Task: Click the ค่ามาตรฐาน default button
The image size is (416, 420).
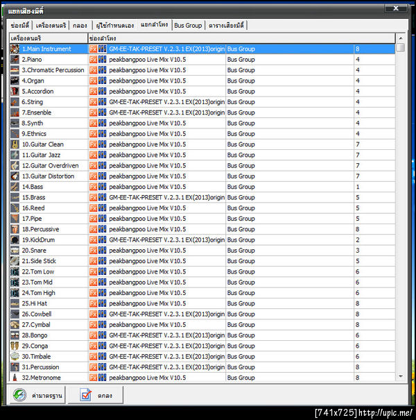Action: 37,395
